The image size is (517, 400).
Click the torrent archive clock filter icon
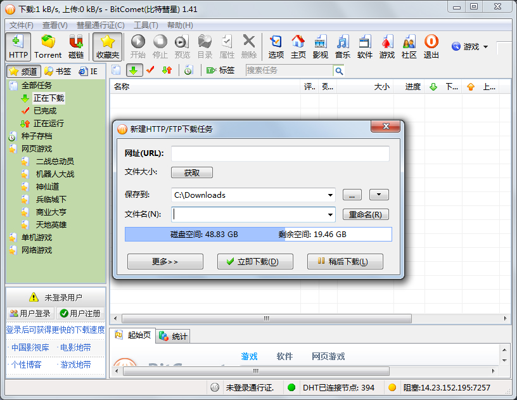point(188,70)
